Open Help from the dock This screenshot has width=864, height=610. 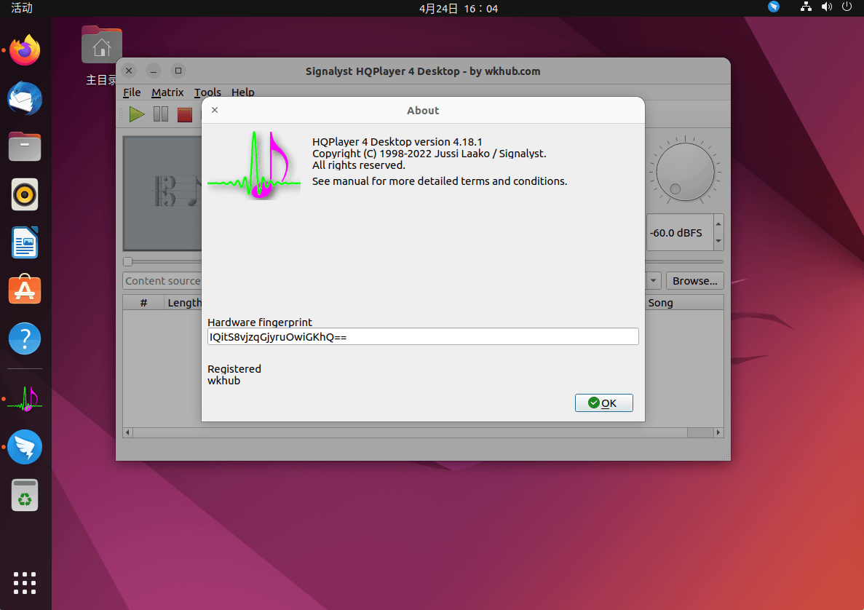click(x=25, y=338)
